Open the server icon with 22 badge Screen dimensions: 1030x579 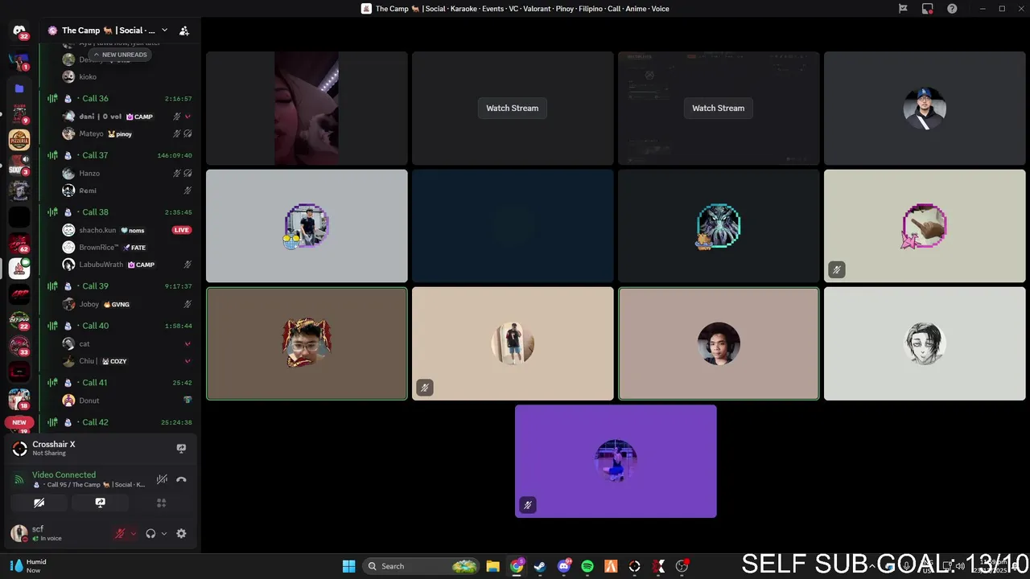19,320
